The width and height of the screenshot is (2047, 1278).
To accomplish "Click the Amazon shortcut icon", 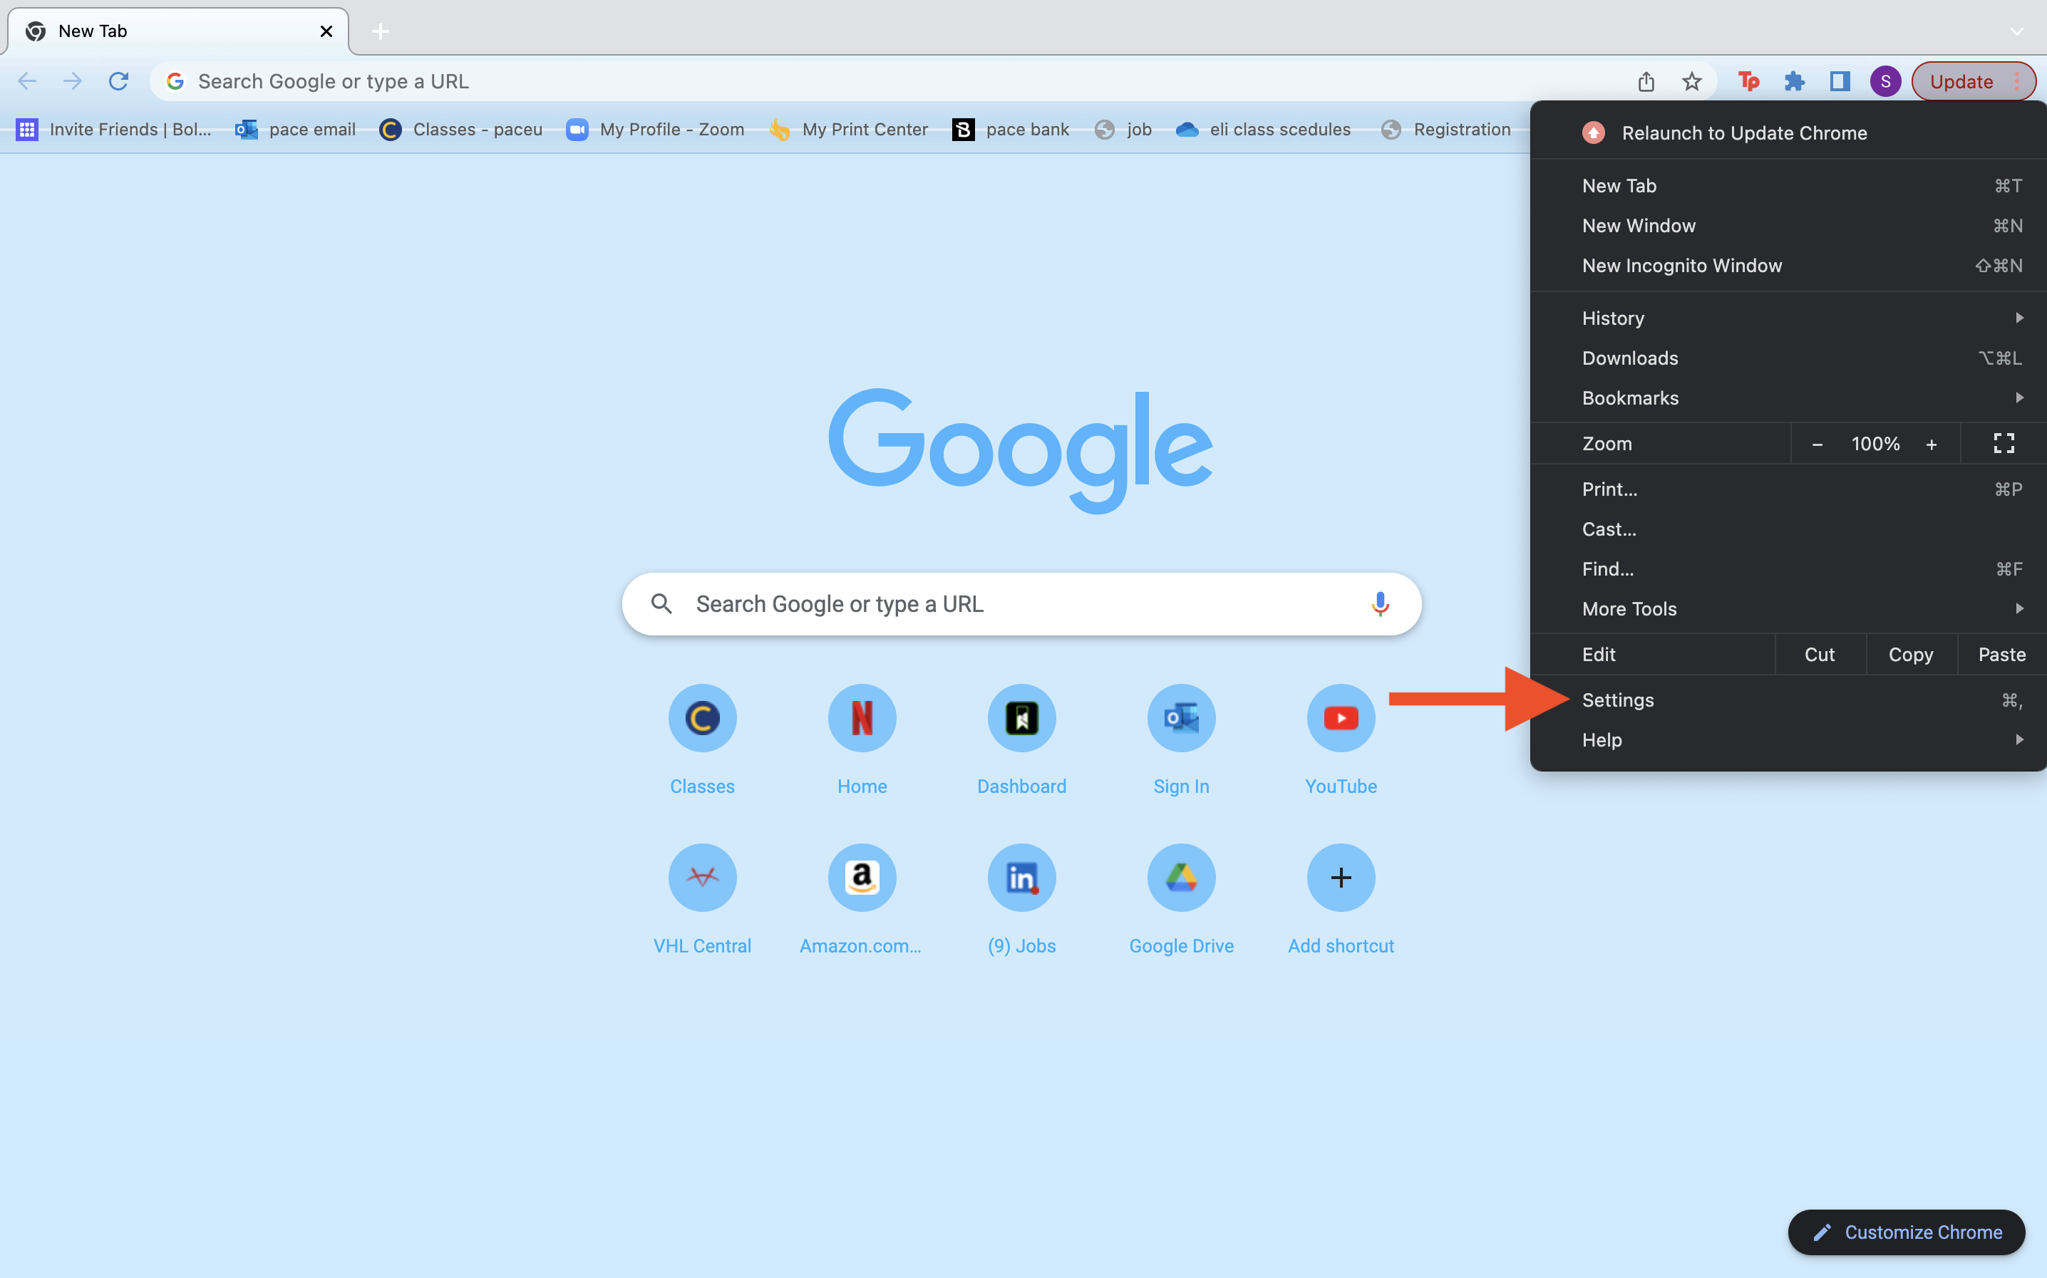I will point(862,878).
